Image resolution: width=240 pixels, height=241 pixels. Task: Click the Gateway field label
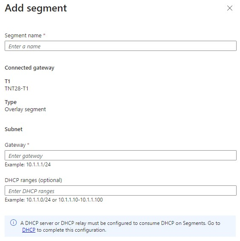(x=15, y=145)
